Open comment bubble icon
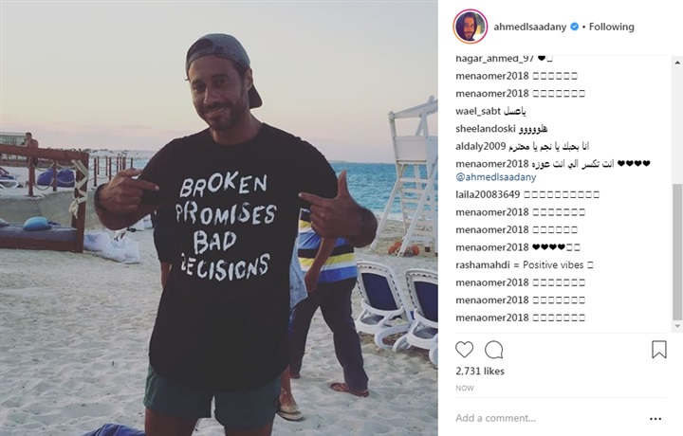Screen dimensions: 683x436 pos(494,350)
